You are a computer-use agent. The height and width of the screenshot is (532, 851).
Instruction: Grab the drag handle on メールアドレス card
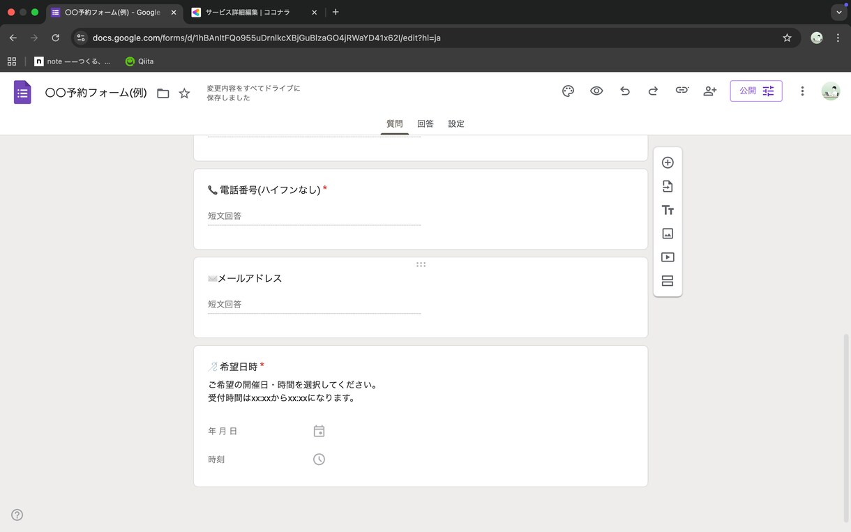point(421,264)
